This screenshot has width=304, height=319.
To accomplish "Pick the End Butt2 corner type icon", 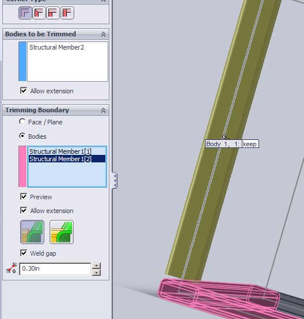I will 67,13.
